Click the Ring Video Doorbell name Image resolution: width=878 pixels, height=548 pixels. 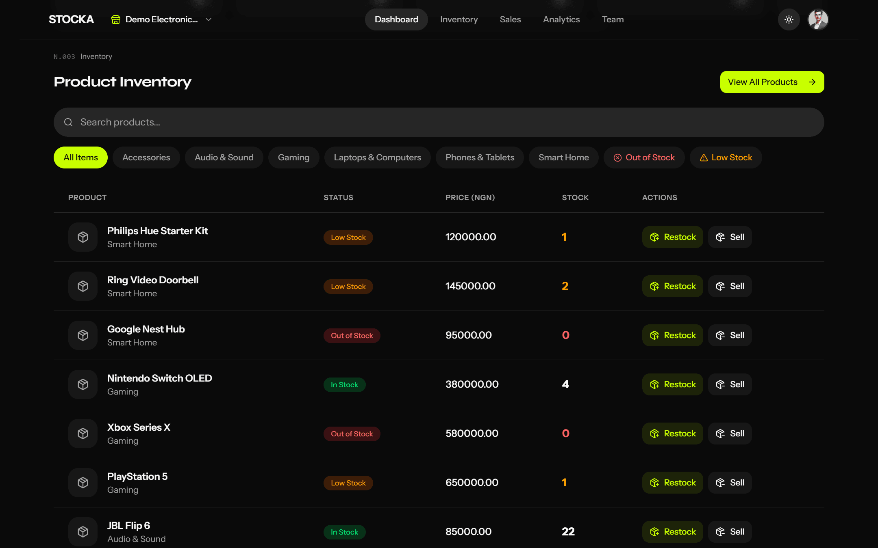point(153,280)
